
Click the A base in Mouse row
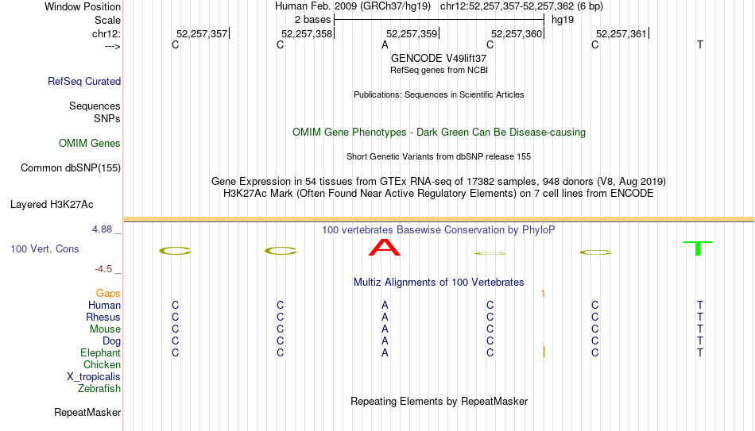[x=385, y=329]
